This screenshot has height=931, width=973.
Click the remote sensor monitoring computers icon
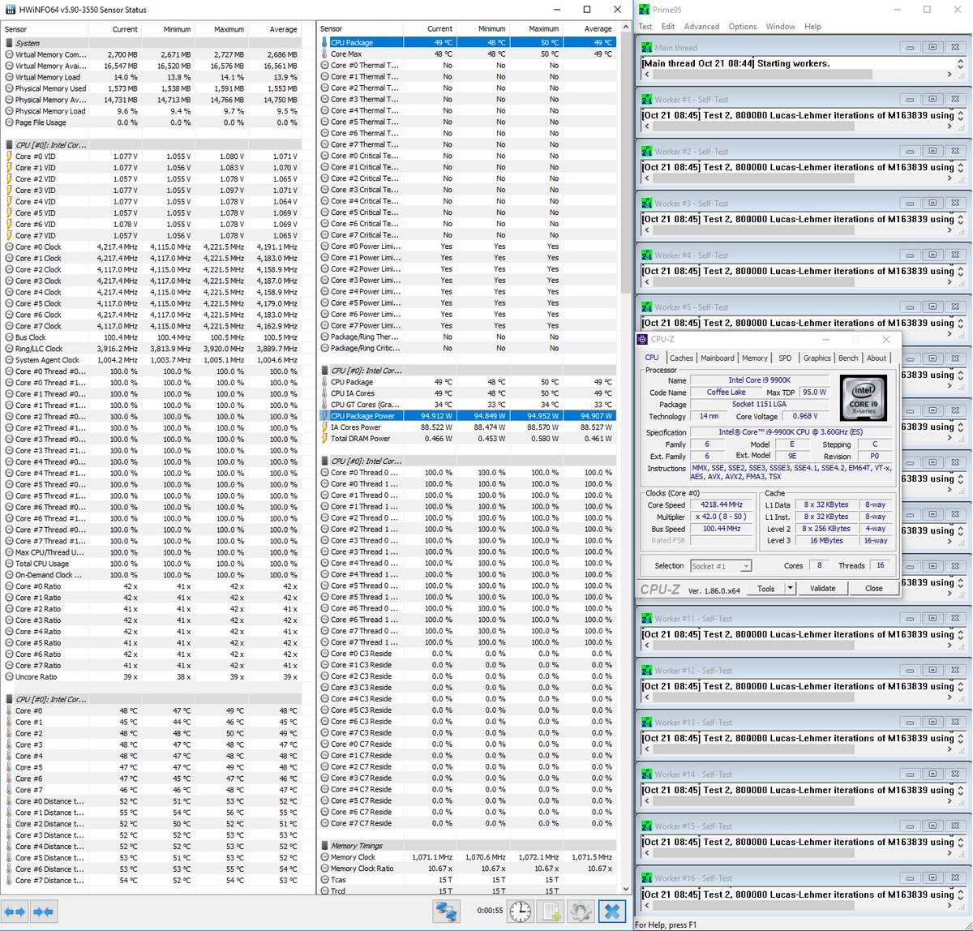tap(445, 911)
